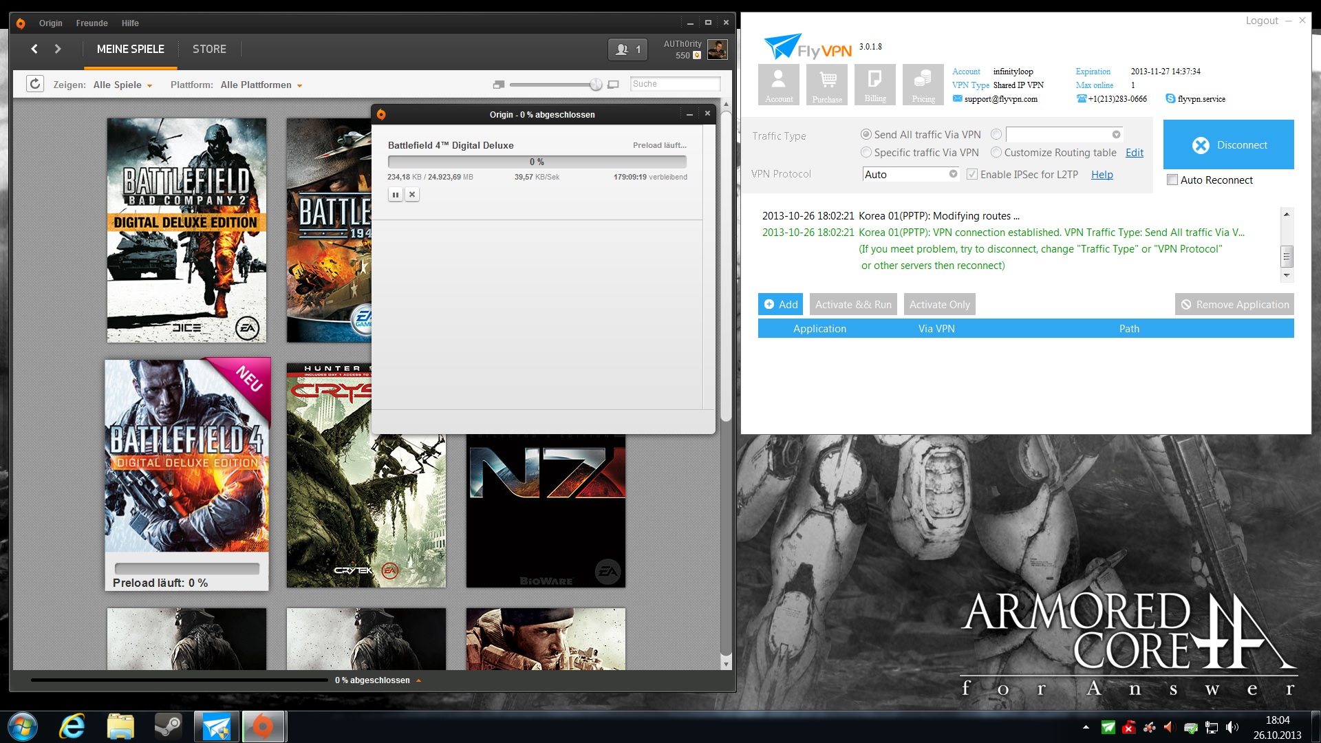1321x743 pixels.
Task: Click the support email envelope icon
Action: coord(957,98)
